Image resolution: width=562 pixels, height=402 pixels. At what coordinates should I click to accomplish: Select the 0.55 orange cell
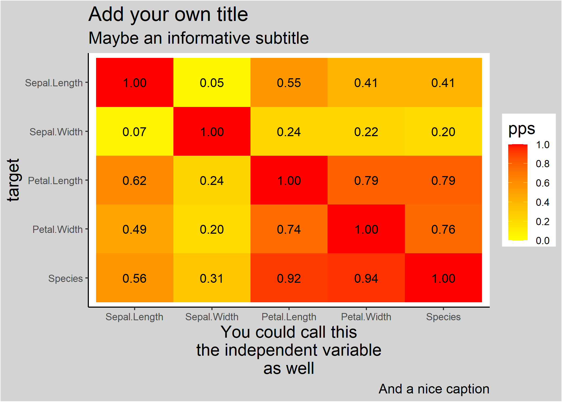coord(289,83)
